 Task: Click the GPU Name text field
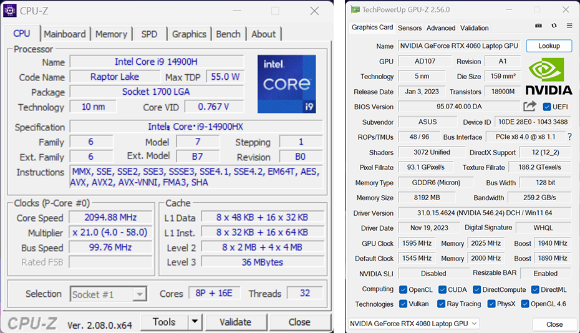coord(458,46)
